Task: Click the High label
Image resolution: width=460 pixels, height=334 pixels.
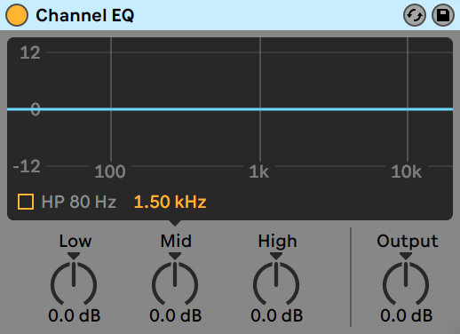Action: 277,241
